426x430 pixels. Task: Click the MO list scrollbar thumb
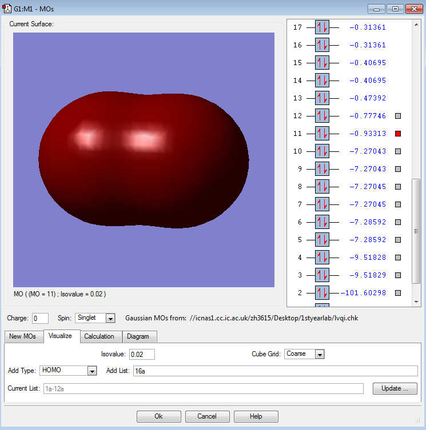click(416, 231)
